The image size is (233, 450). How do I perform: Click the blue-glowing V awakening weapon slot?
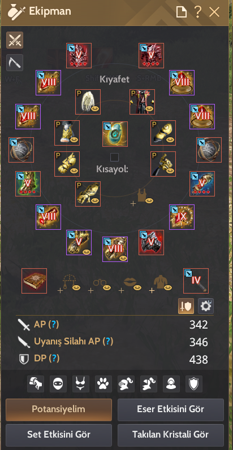[x=202, y=184]
